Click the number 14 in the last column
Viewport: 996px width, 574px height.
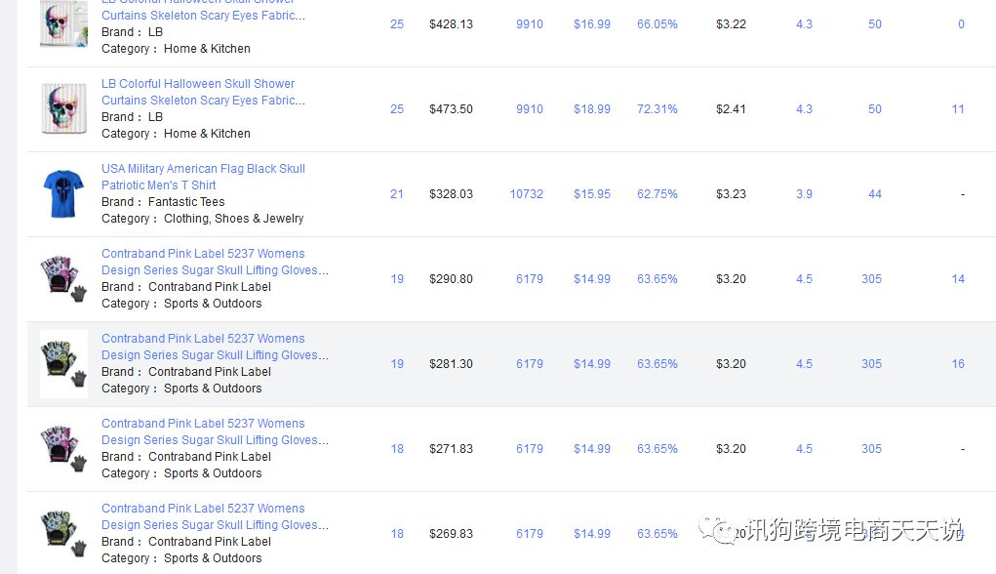pos(958,279)
